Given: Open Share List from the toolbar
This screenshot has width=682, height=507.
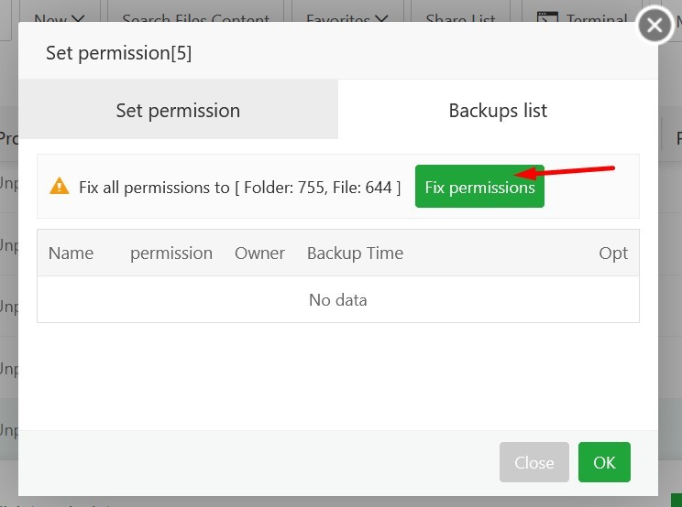Looking at the screenshot, I should point(460,18).
